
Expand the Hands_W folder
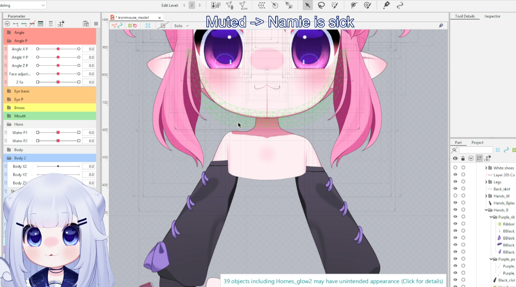(486, 196)
